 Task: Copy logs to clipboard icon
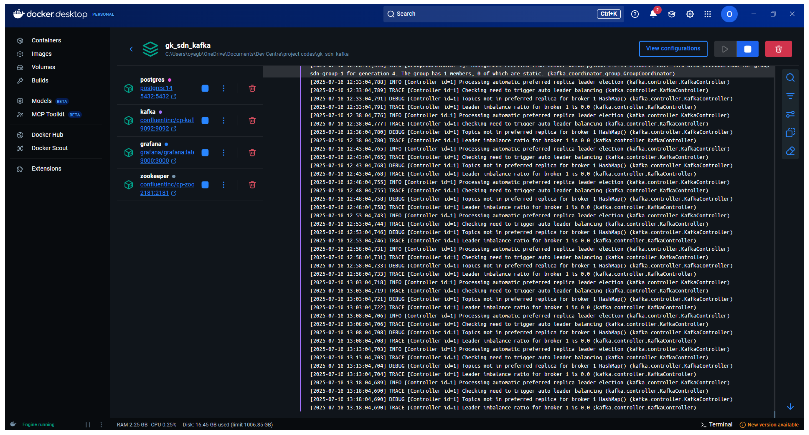click(790, 133)
